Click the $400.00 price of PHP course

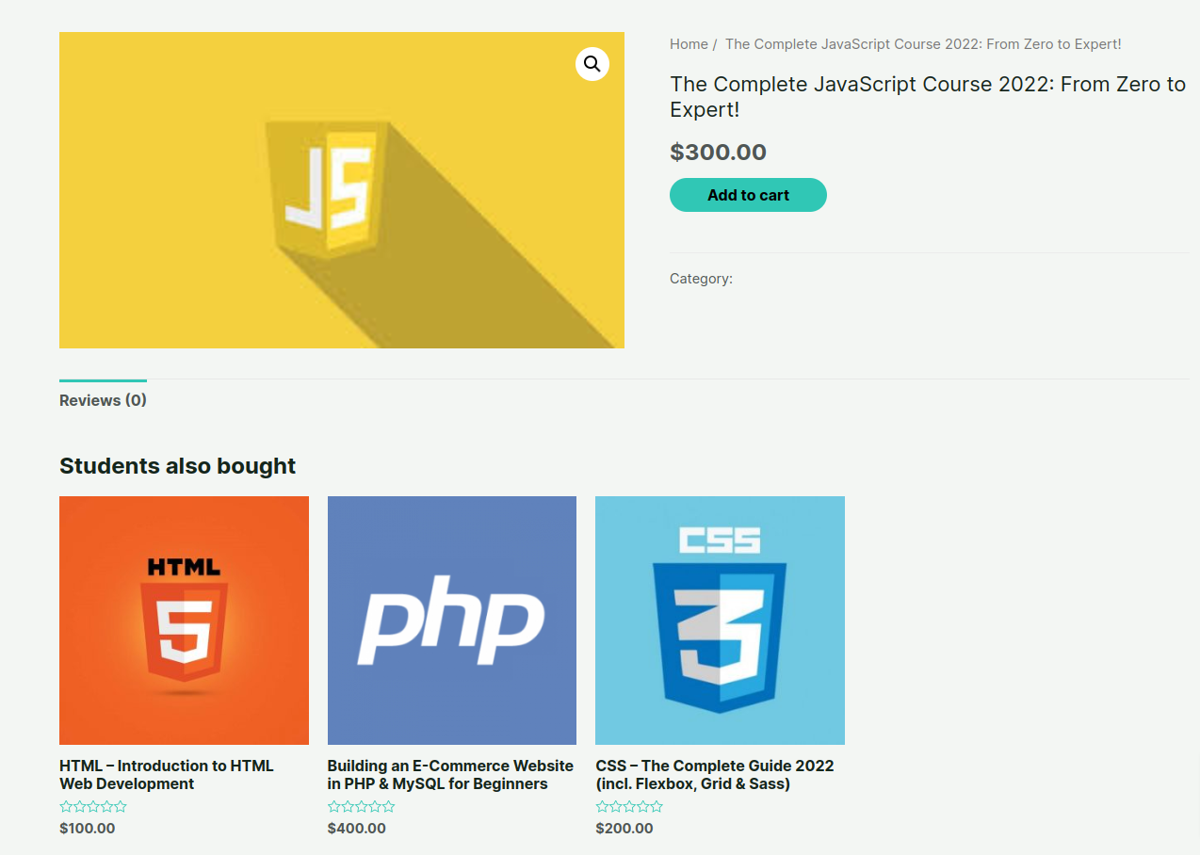357,829
